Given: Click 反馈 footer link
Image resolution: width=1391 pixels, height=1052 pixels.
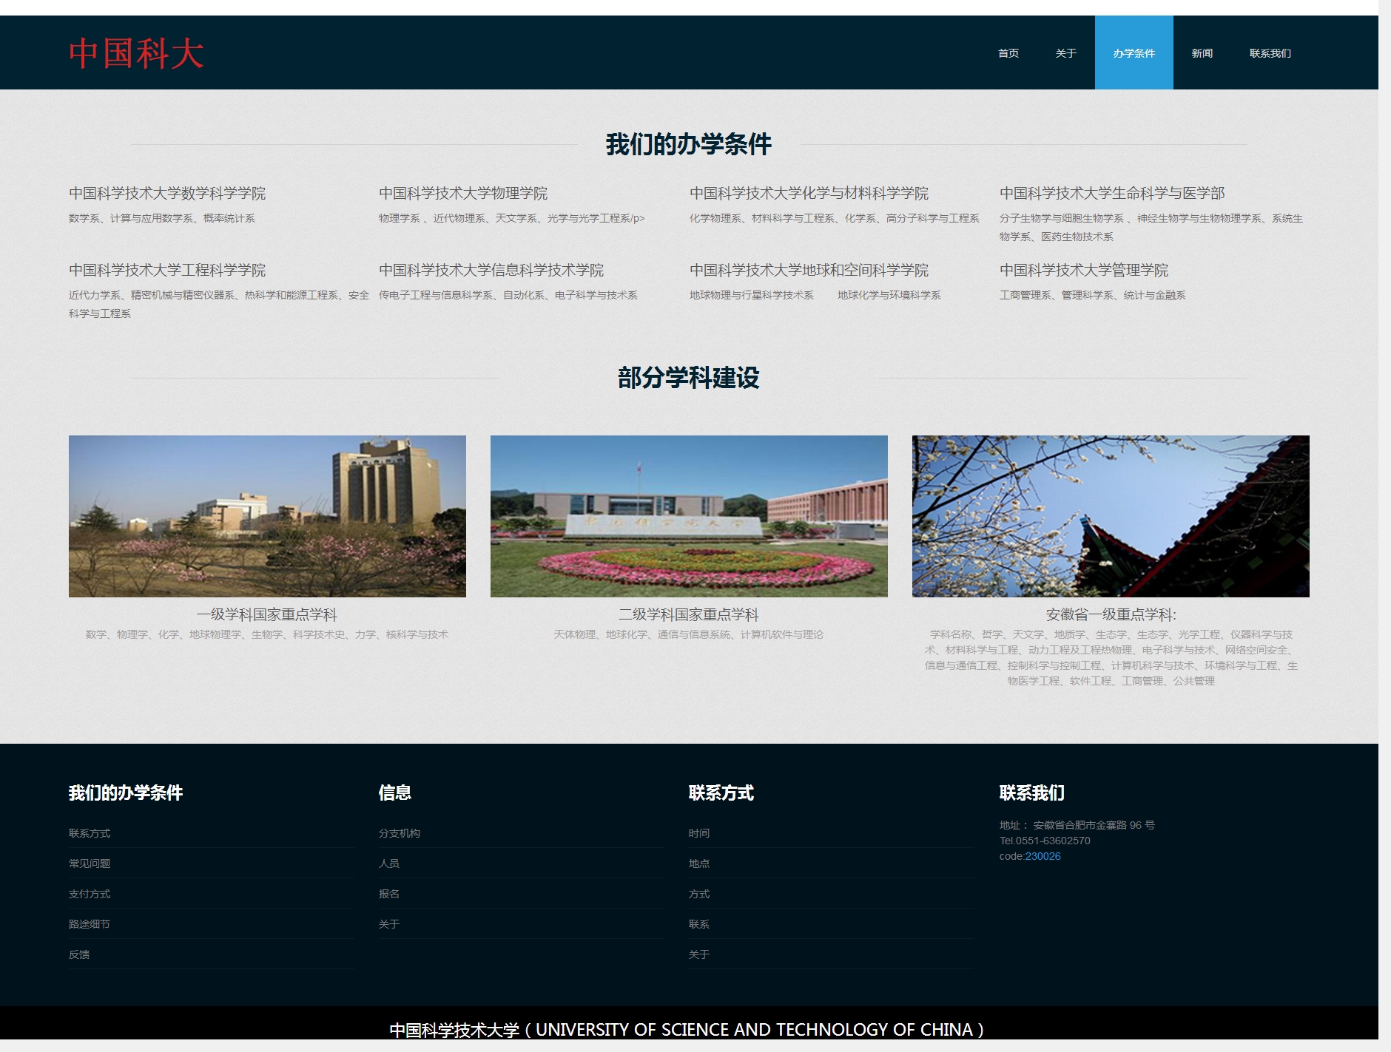Looking at the screenshot, I should (x=79, y=954).
